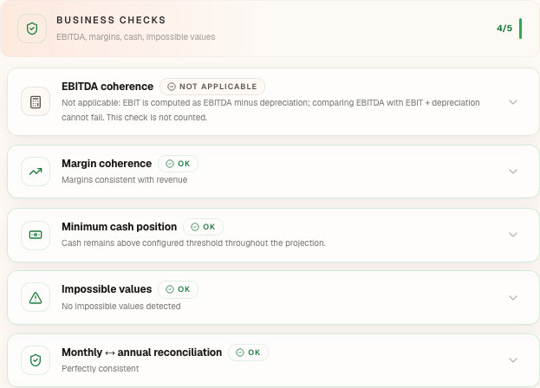Click the shield icon for Monthly annual reconciliation
Screen dimensions: 540x388
pos(36,360)
